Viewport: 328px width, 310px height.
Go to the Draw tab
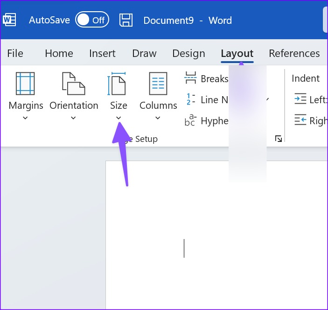[144, 53]
